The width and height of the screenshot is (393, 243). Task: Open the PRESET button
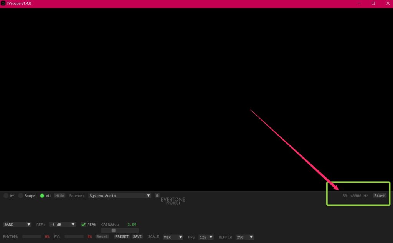point(122,237)
